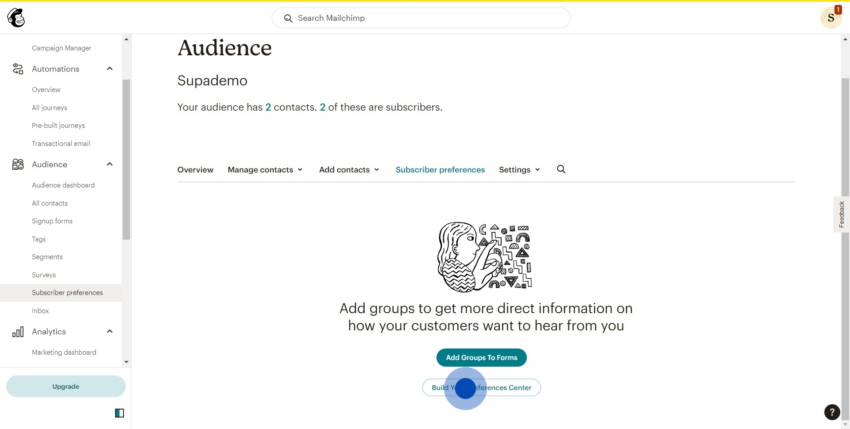Viewport: 850px width, 429px height.
Task: Click the Analytics bar chart icon
Action: point(18,332)
